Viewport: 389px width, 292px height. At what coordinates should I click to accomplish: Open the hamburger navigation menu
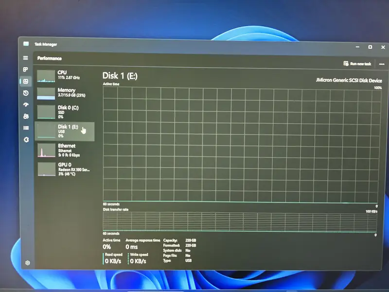(26, 58)
